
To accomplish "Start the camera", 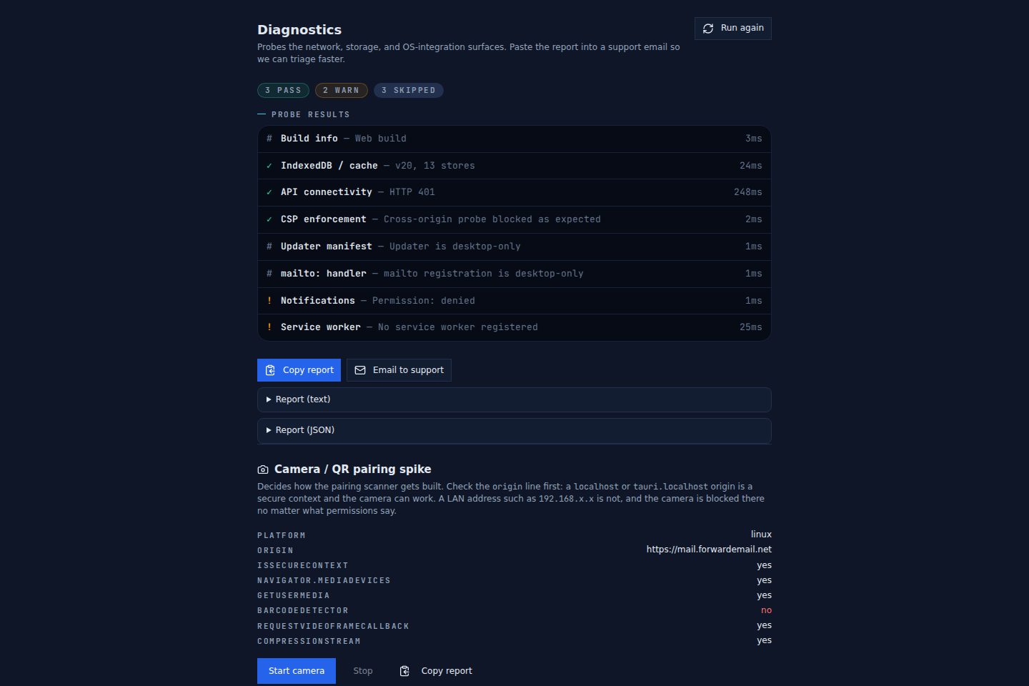I will pos(297,671).
